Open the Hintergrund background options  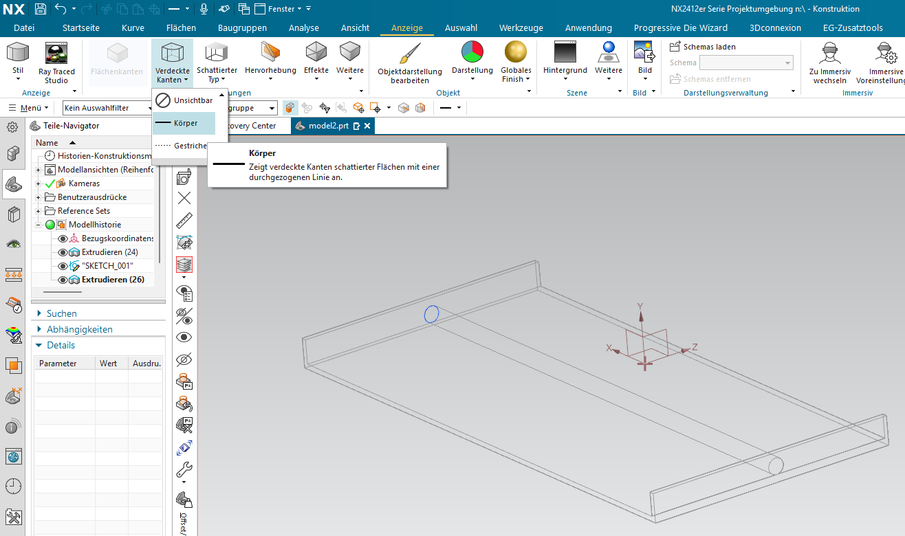click(565, 52)
